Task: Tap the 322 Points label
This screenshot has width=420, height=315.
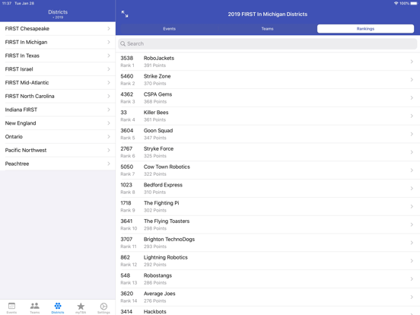Action: click(x=154, y=173)
